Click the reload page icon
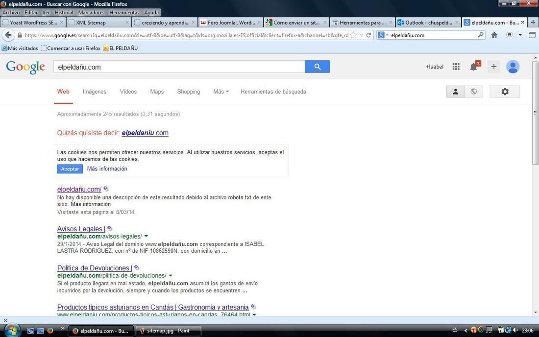Screen dimensions: 539x337 coord(368,35)
